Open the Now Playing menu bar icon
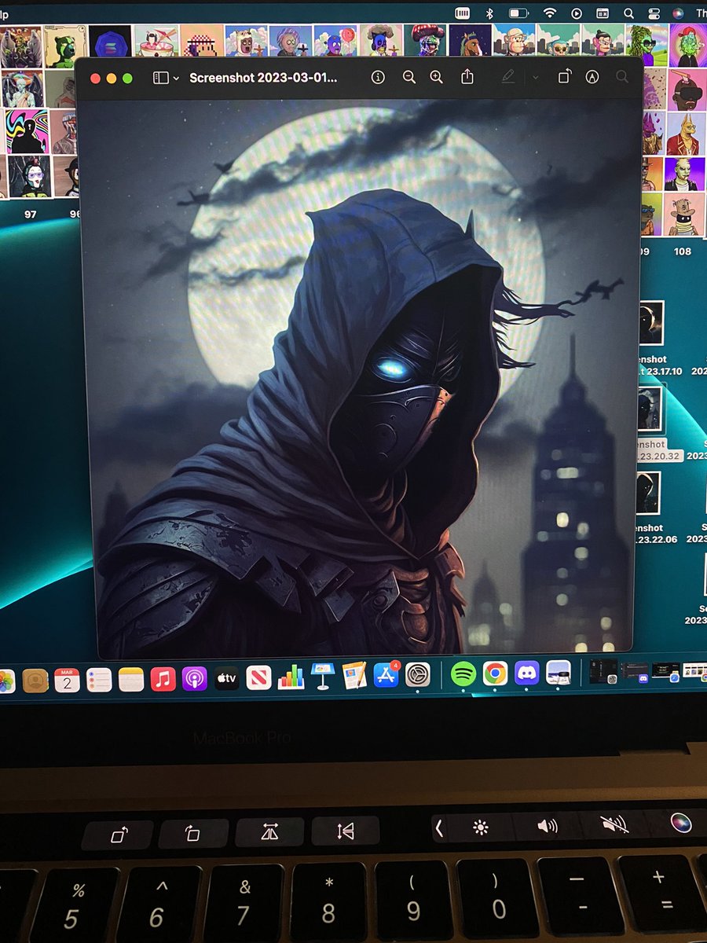This screenshot has width=707, height=943. (577, 13)
